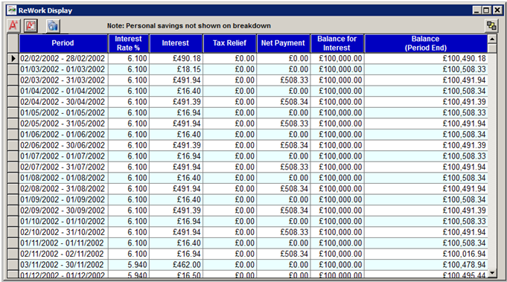Image resolution: width=507 pixels, height=282 pixels.
Task: Click period cell 02/11/2002 - 02/11/2002
Action: pyautogui.click(x=63, y=254)
